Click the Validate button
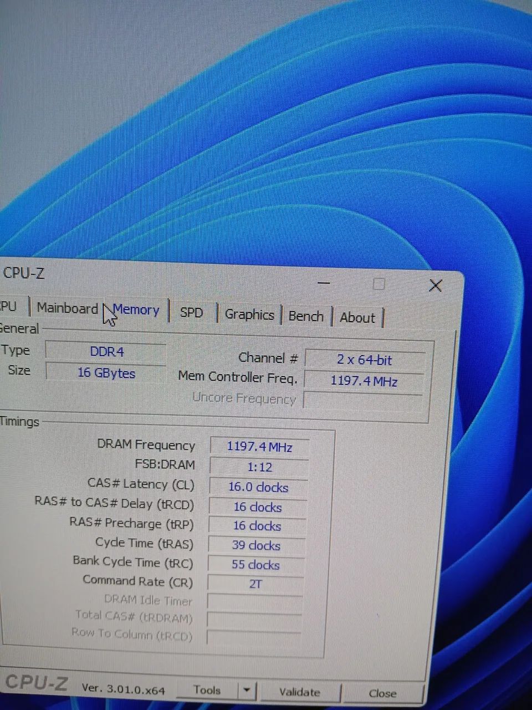Screen dimensions: 532x710 coord(299,692)
